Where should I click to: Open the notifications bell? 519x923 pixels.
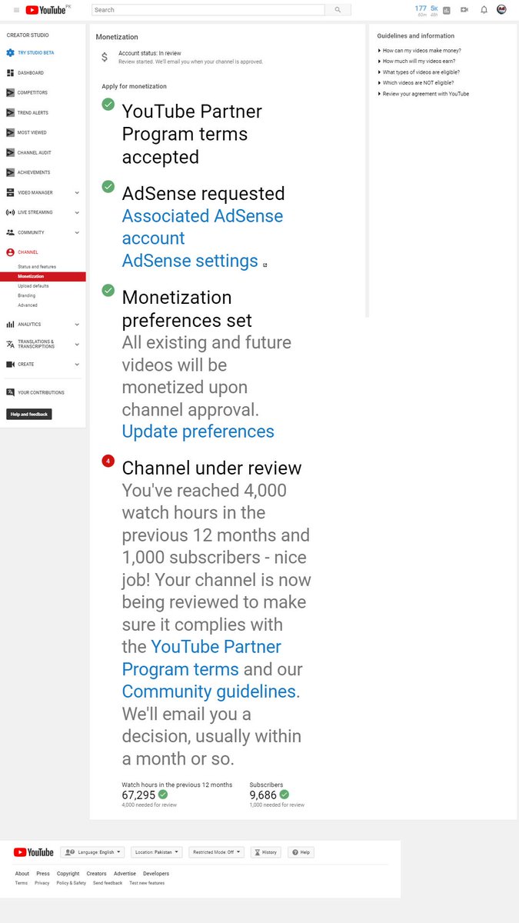(x=484, y=10)
